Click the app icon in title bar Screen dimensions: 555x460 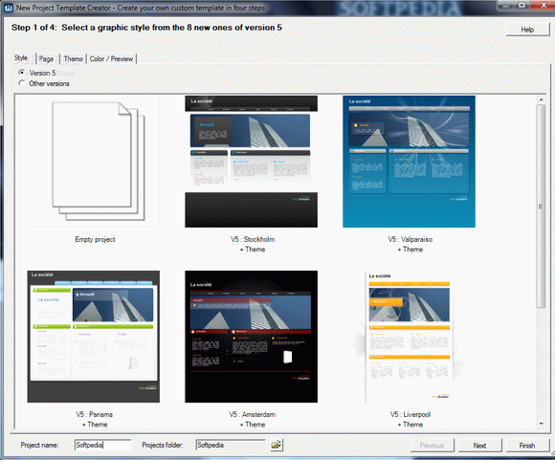coord(9,8)
